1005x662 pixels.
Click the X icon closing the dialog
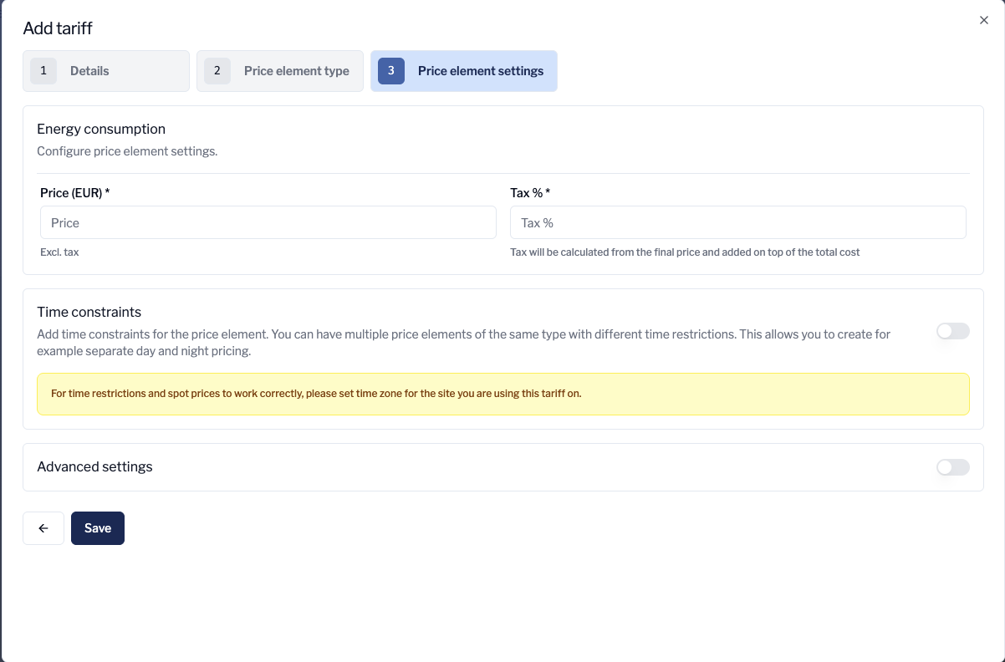(x=984, y=19)
